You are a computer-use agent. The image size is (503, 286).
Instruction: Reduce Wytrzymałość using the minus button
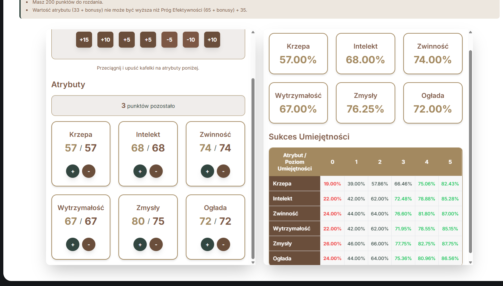point(89,244)
